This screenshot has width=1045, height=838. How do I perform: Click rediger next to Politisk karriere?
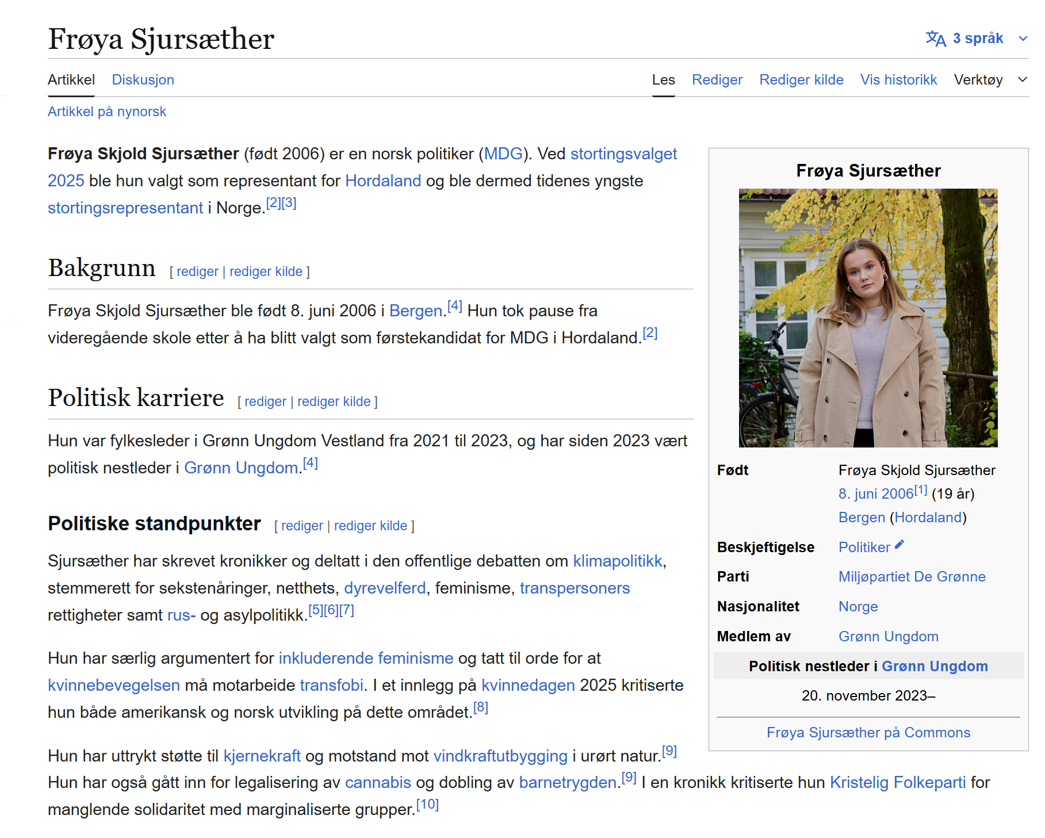point(265,401)
